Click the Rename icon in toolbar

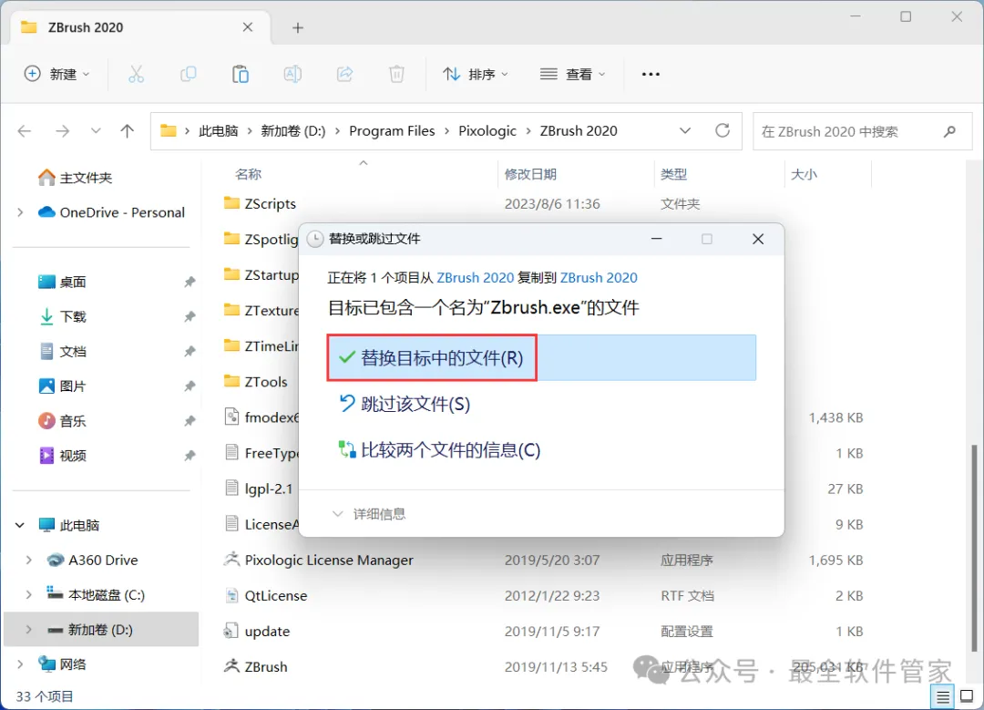tap(292, 74)
